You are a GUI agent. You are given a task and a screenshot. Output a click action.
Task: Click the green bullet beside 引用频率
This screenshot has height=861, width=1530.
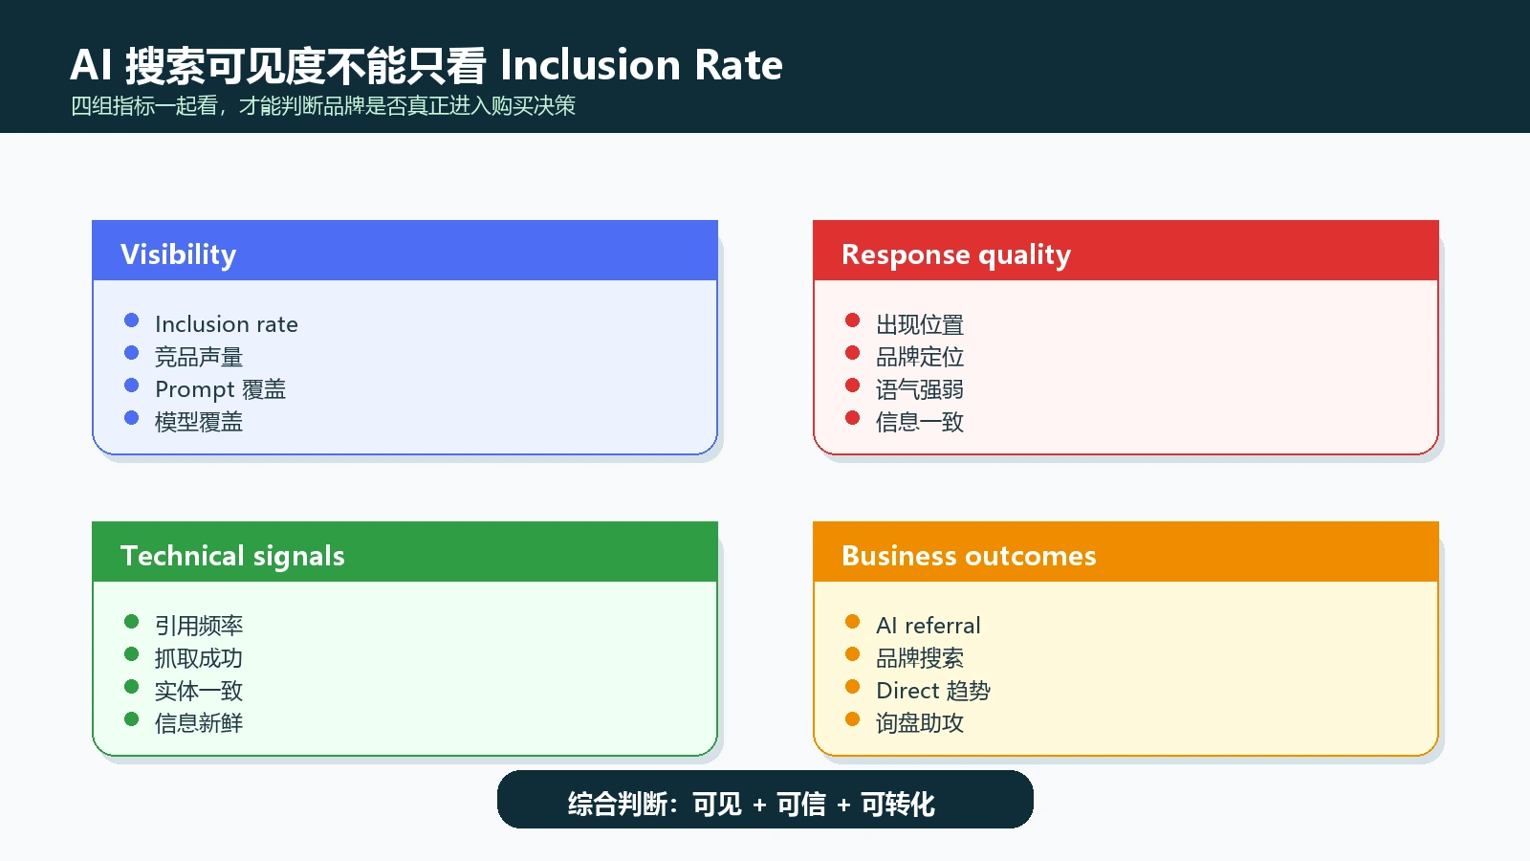pos(132,622)
